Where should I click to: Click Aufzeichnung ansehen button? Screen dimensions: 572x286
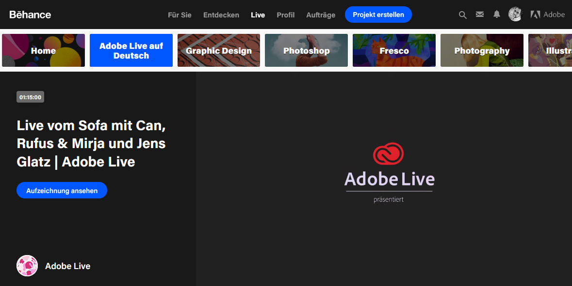point(62,190)
